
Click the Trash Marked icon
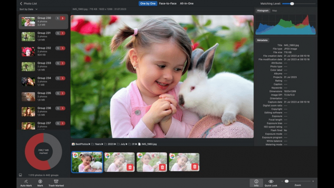[x=56, y=181]
